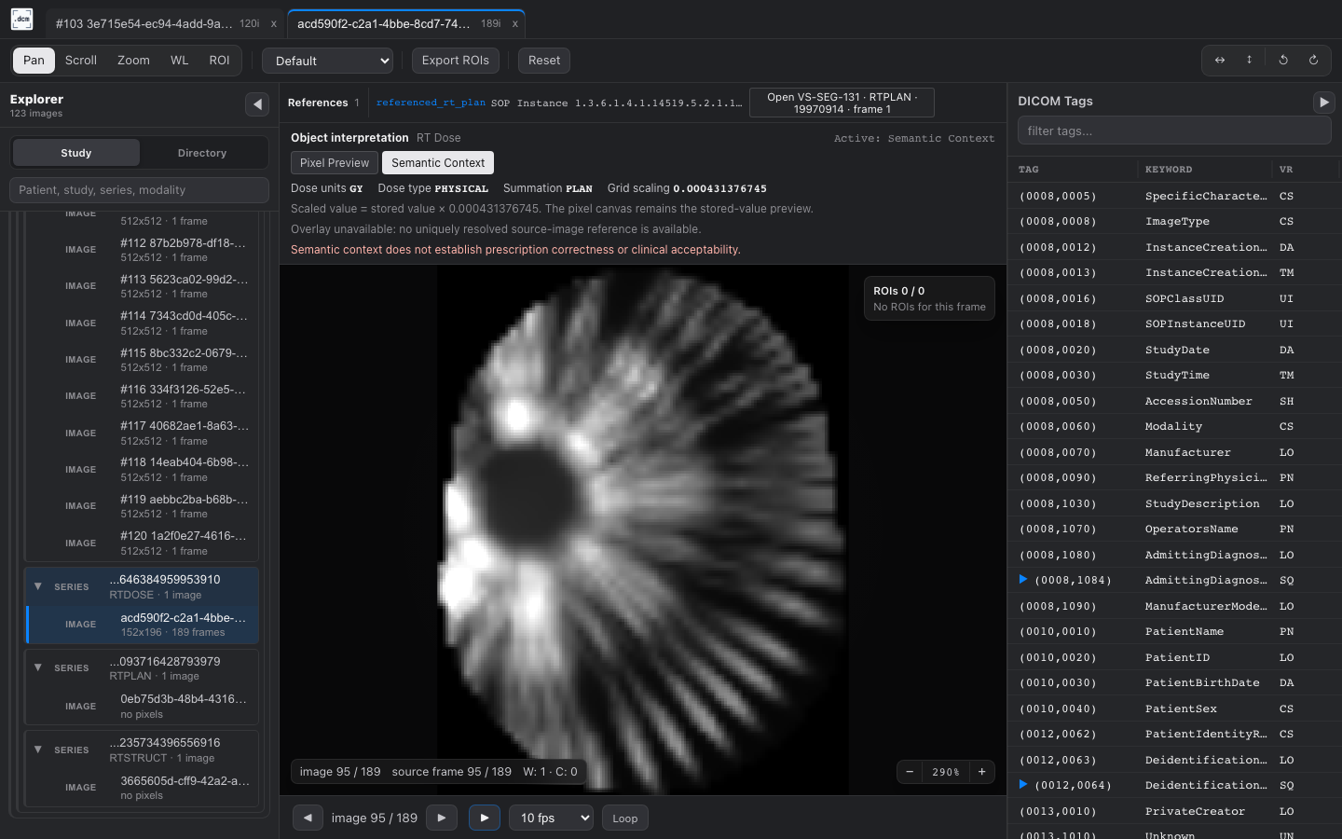Select the ROI tool

click(219, 61)
